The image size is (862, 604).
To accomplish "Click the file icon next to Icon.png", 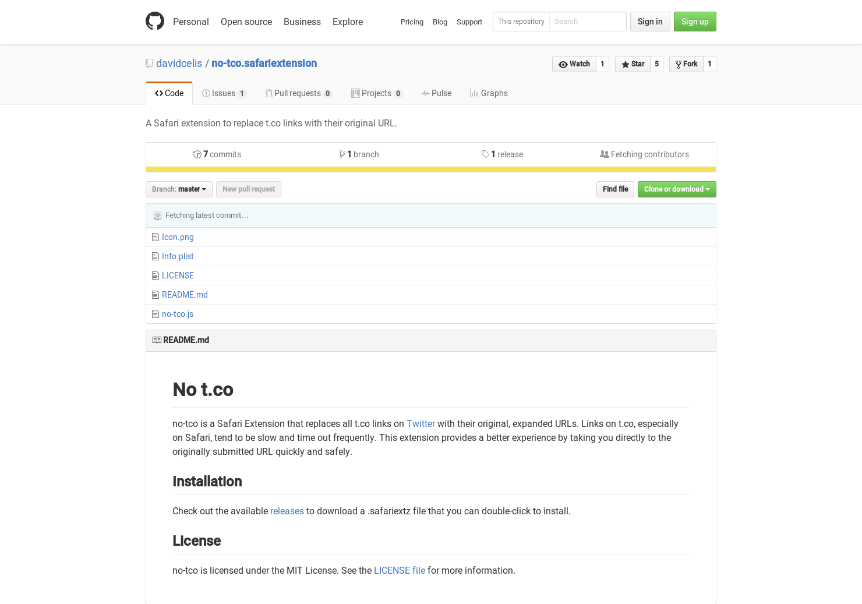I will click(x=156, y=237).
